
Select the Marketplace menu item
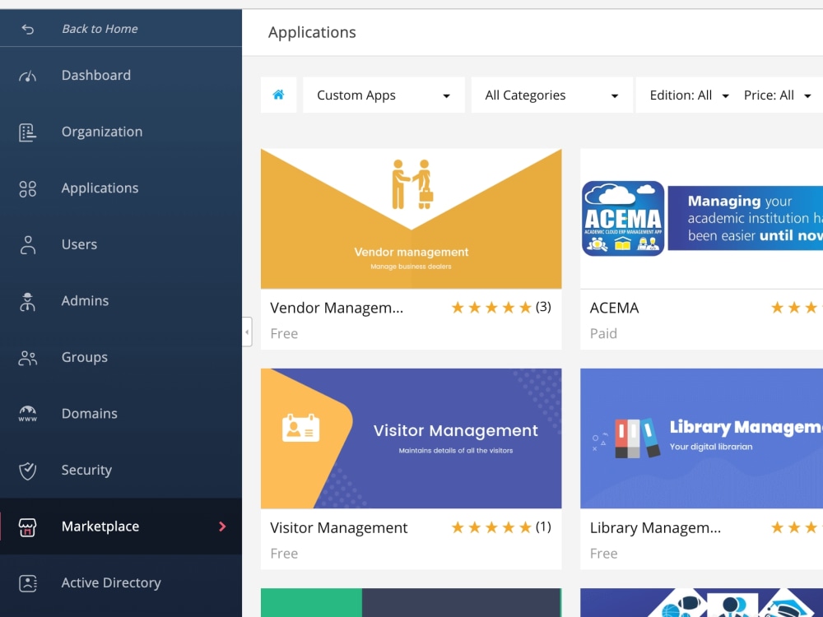tap(121, 527)
